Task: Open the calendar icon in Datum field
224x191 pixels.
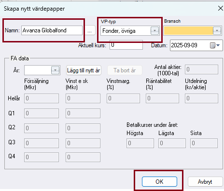Action: [212, 45]
